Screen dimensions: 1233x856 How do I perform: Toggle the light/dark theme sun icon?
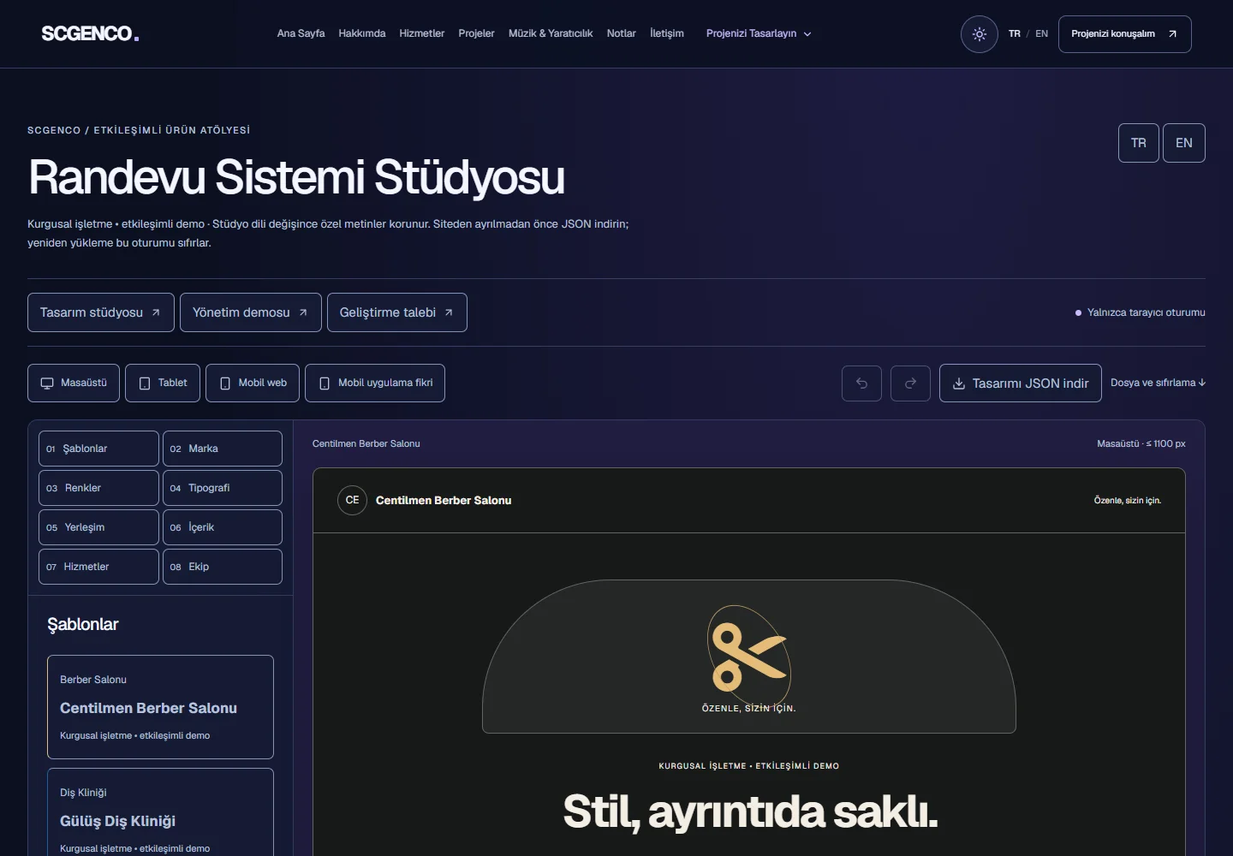(x=980, y=34)
